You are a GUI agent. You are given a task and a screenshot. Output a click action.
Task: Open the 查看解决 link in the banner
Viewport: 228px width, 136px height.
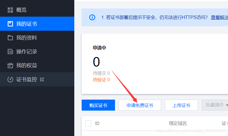tap(220, 17)
